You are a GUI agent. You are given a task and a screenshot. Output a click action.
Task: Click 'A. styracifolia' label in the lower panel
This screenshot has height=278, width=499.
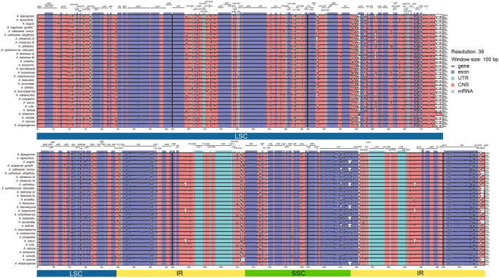click(x=25, y=158)
